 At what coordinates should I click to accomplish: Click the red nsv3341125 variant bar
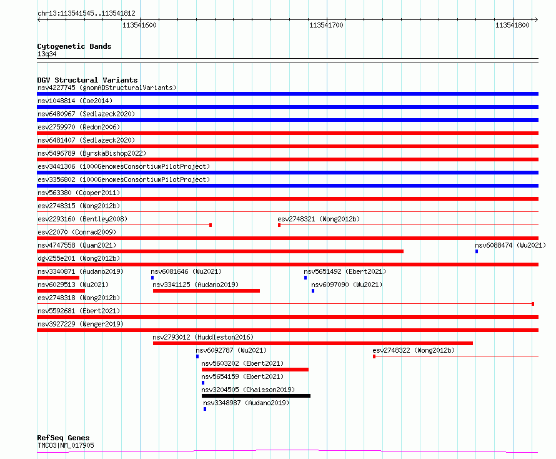click(206, 291)
